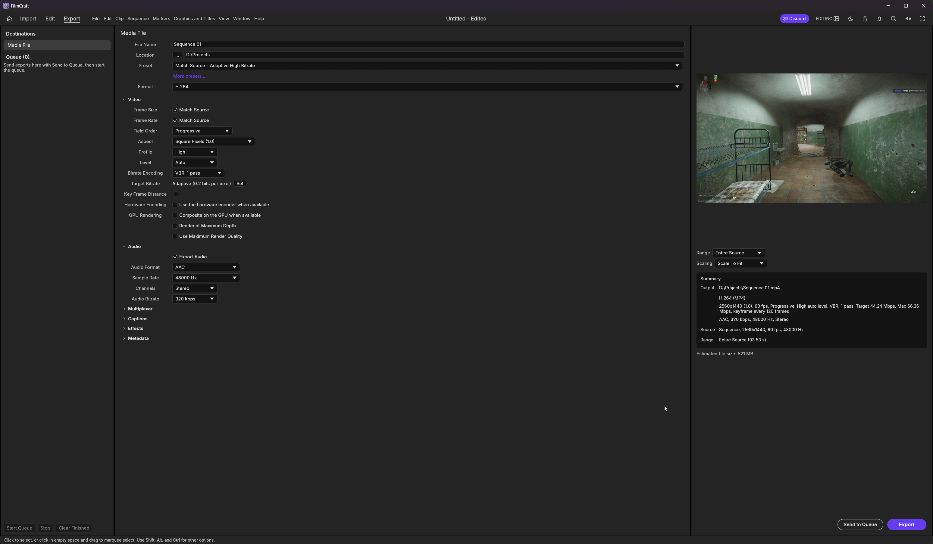This screenshot has width=933, height=544.
Task: Click the Send to Queue button
Action: point(860,524)
